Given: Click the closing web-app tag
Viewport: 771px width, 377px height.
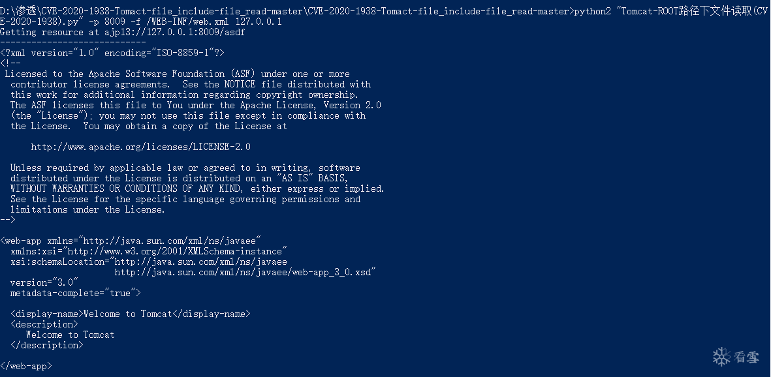Looking at the screenshot, I should pyautogui.click(x=26, y=366).
